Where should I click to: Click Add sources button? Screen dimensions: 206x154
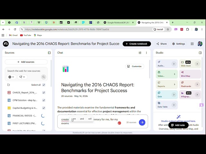[26, 62]
